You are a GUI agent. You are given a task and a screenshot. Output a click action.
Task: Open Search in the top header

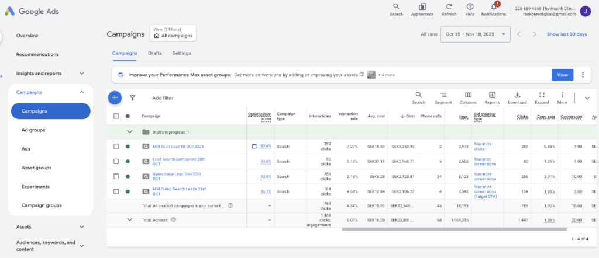point(396,9)
